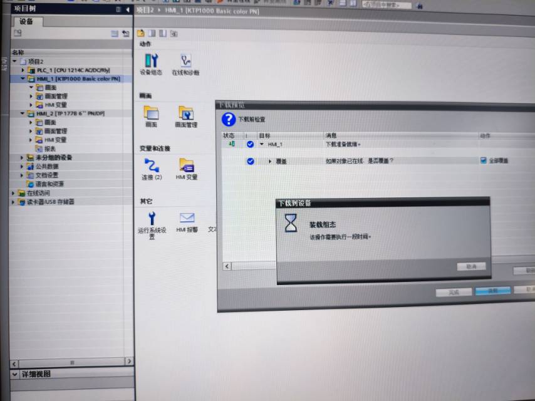
Task: Click the add-device icon in project tree toolbar
Action: pos(18,33)
